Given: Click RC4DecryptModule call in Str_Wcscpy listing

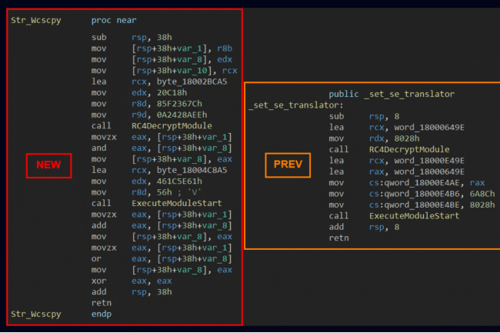Looking at the screenshot, I should click(x=172, y=126).
